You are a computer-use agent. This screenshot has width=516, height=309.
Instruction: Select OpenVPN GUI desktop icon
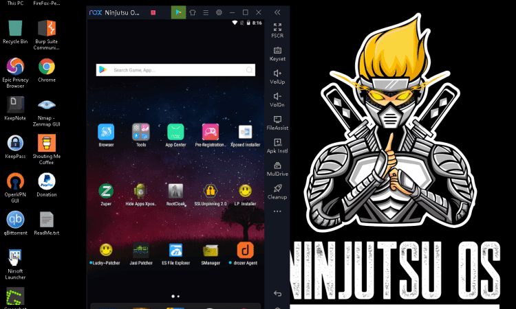pyautogui.click(x=15, y=188)
